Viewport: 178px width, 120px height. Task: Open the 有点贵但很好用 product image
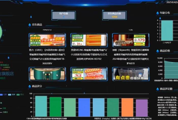pos(131,74)
